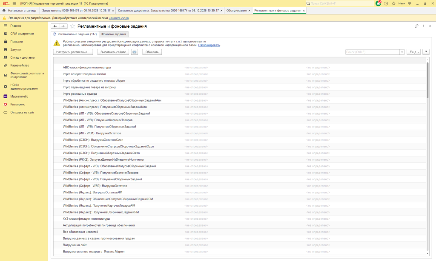This screenshot has width=436, height=261.
Task: Open the CRM и маркетинг sidebar section
Action: tap(22, 34)
